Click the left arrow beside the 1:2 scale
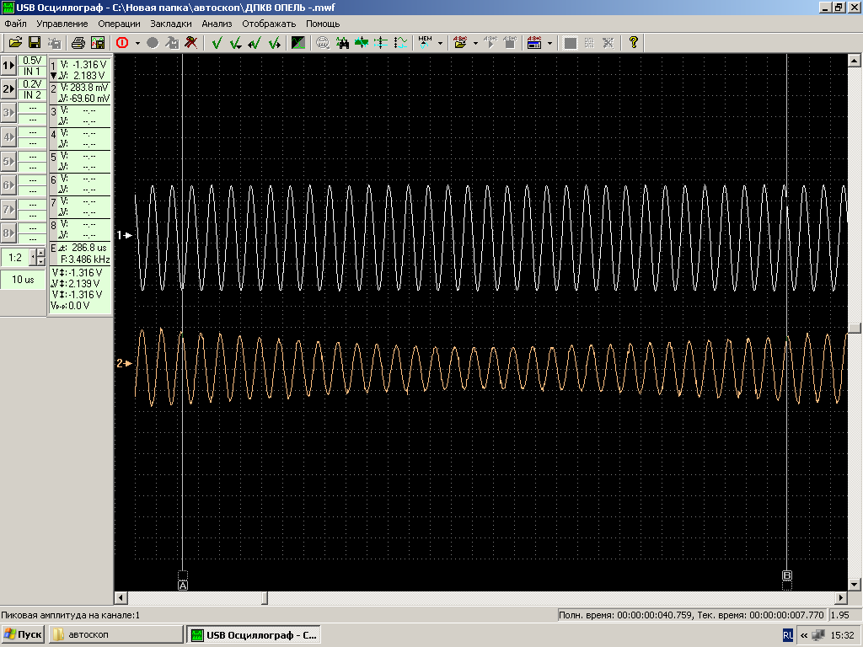This screenshot has height=647, width=863. point(33,258)
